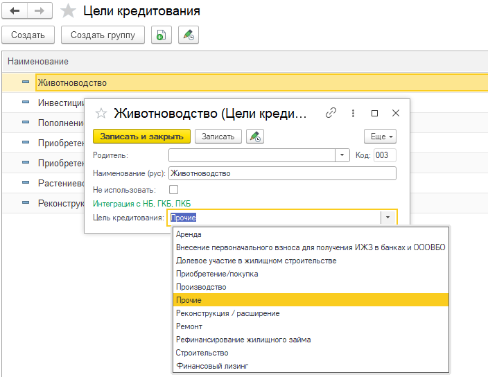Choose Строительство option
The width and height of the screenshot is (488, 377).
pos(311,353)
